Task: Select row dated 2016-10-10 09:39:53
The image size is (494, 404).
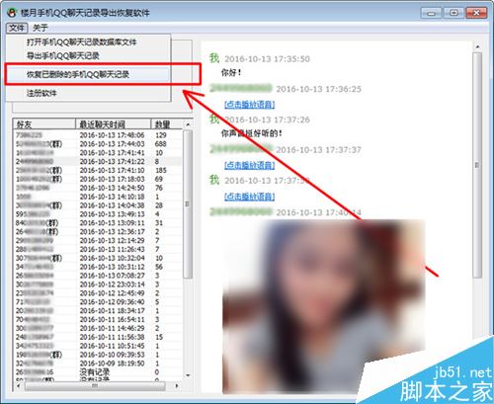Action: (98, 355)
